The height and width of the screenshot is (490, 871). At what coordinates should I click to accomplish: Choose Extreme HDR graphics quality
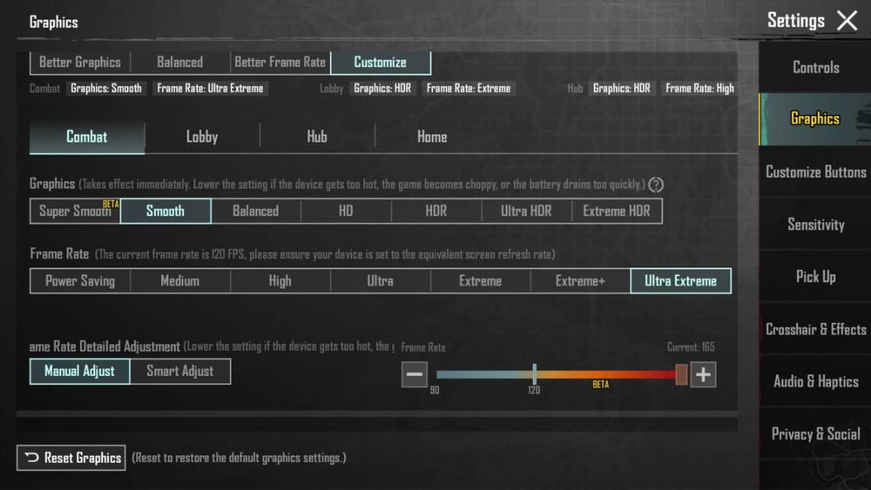coord(617,211)
